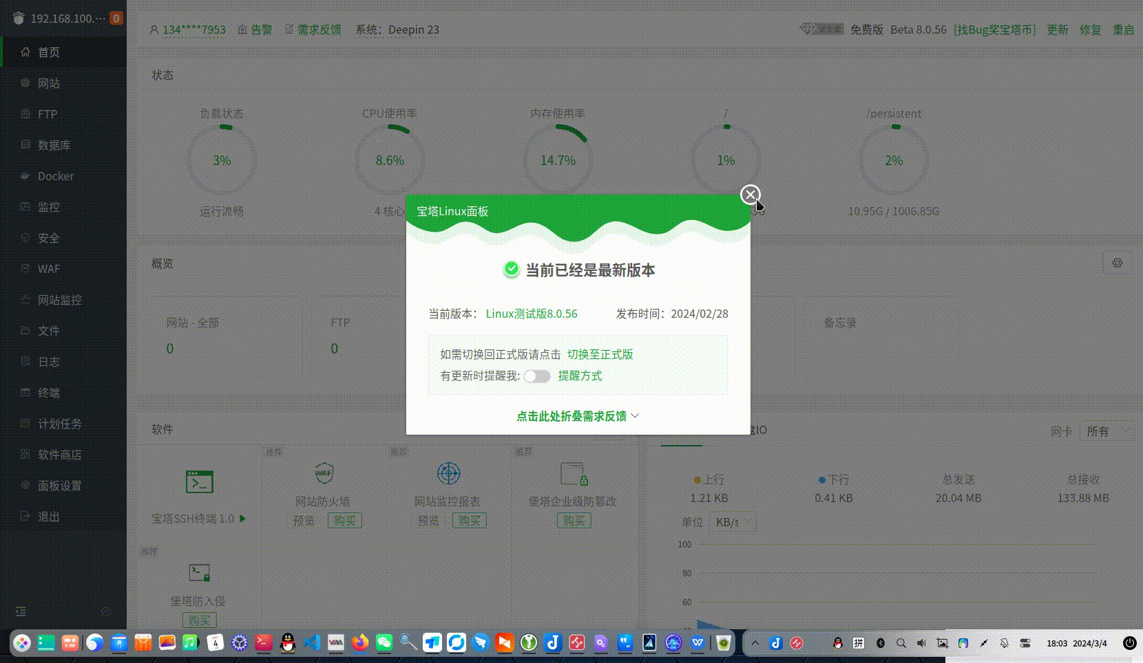
Task: Toggle the 有更新时提醒我 switch
Action: tap(536, 376)
